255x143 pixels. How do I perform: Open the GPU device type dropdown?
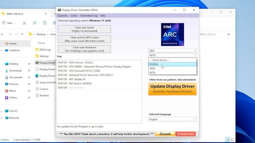click(x=173, y=50)
